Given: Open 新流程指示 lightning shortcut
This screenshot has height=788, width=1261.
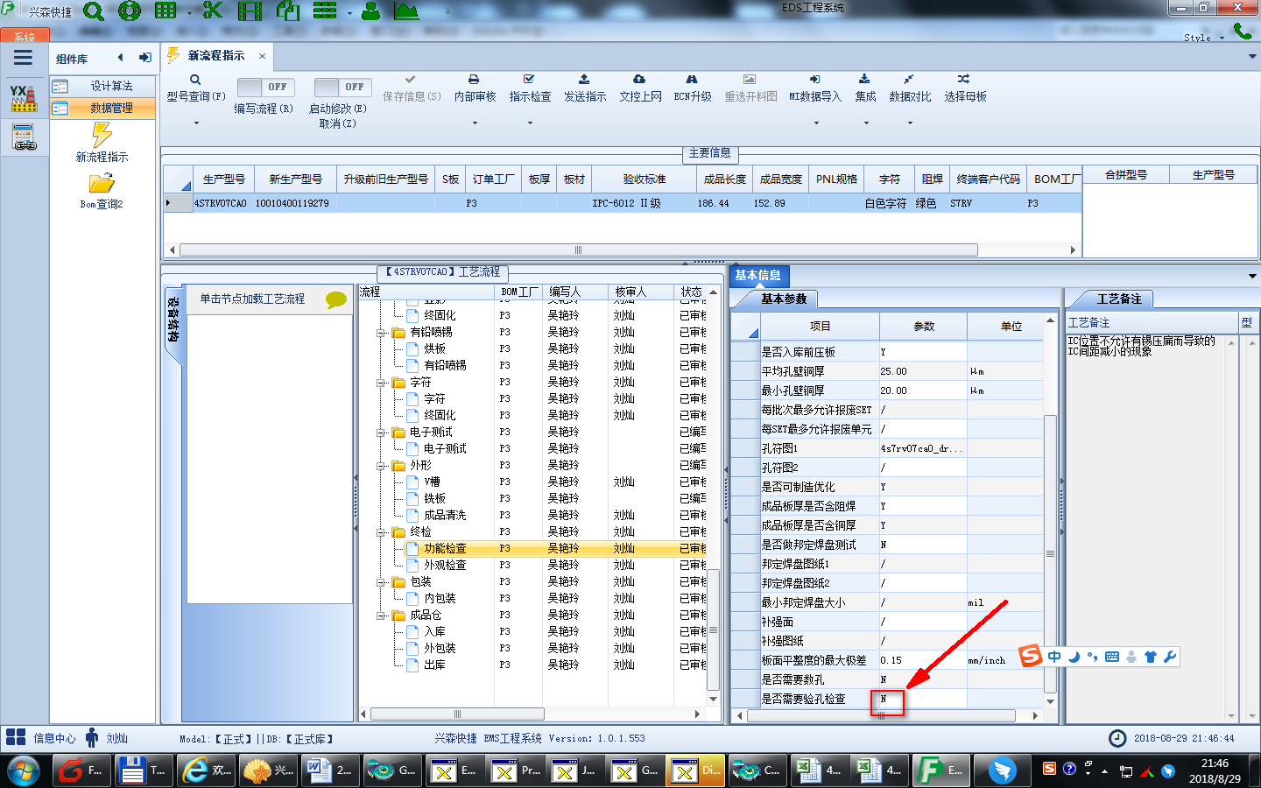Looking at the screenshot, I should pyautogui.click(x=102, y=143).
